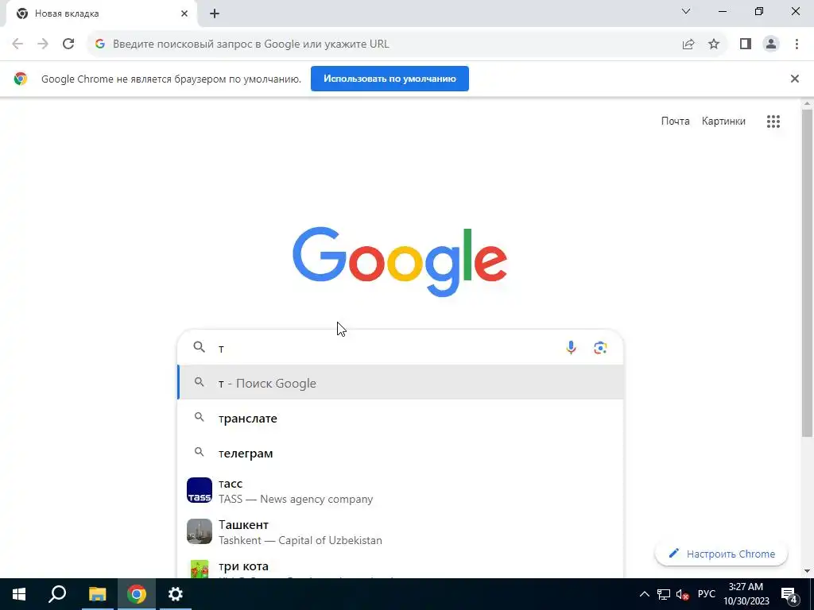
Task: Open the tab search chevron
Action: coord(686,11)
